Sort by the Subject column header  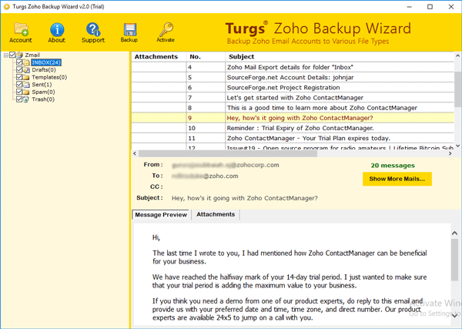pos(340,56)
